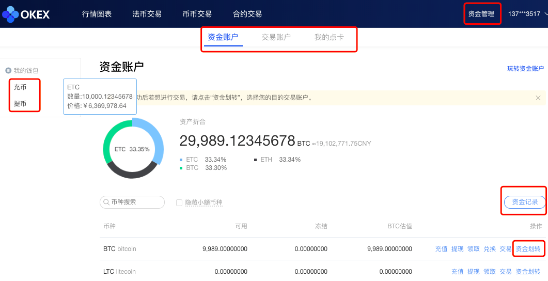Open the 玩转资金账户 link
The height and width of the screenshot is (281, 548).
tap(525, 69)
